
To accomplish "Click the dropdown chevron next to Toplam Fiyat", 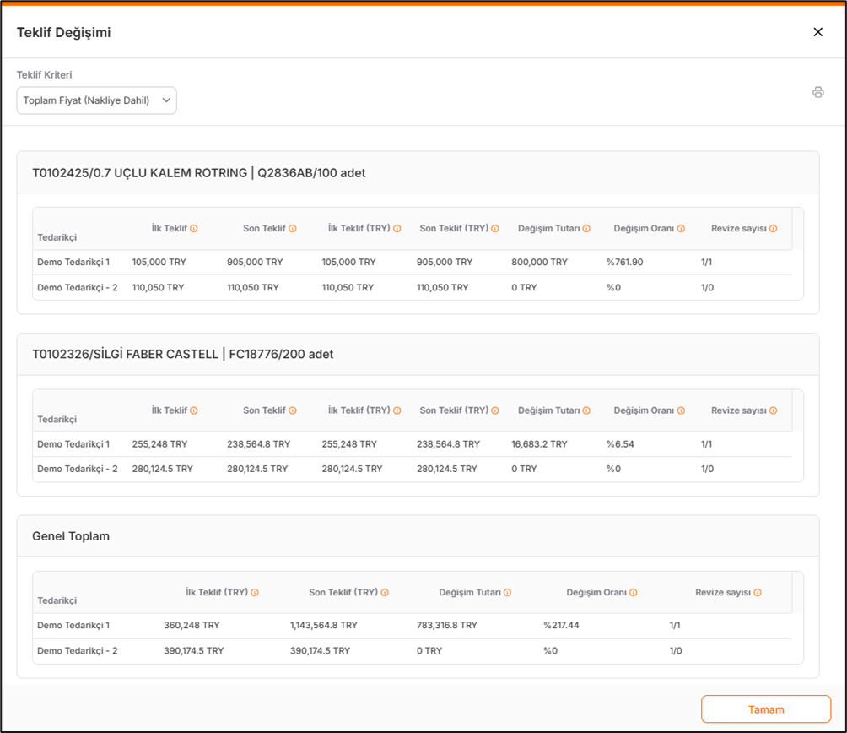I will (x=165, y=100).
